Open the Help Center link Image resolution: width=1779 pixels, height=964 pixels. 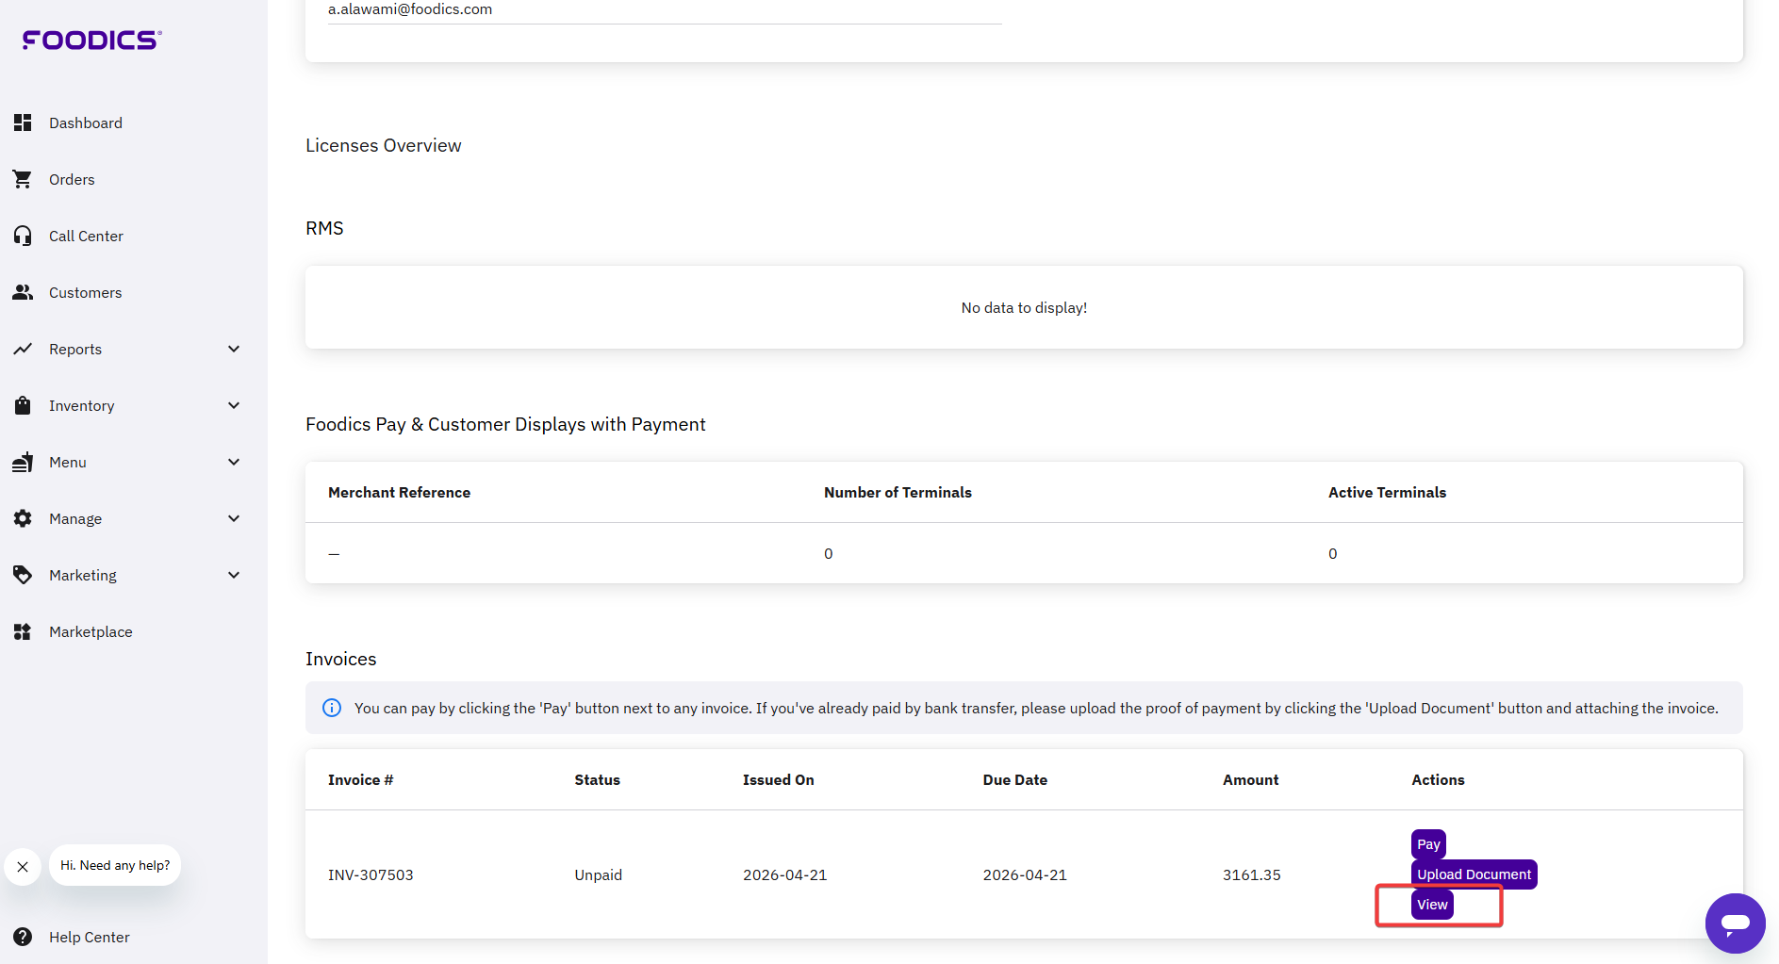(90, 937)
